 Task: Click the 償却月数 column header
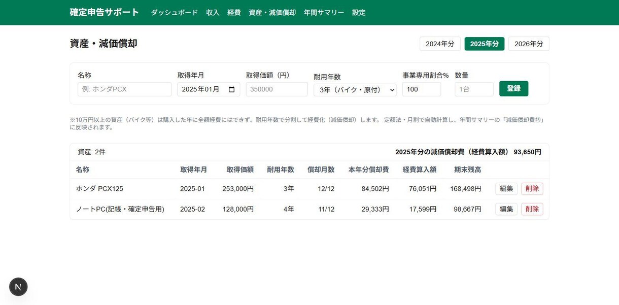(321, 170)
